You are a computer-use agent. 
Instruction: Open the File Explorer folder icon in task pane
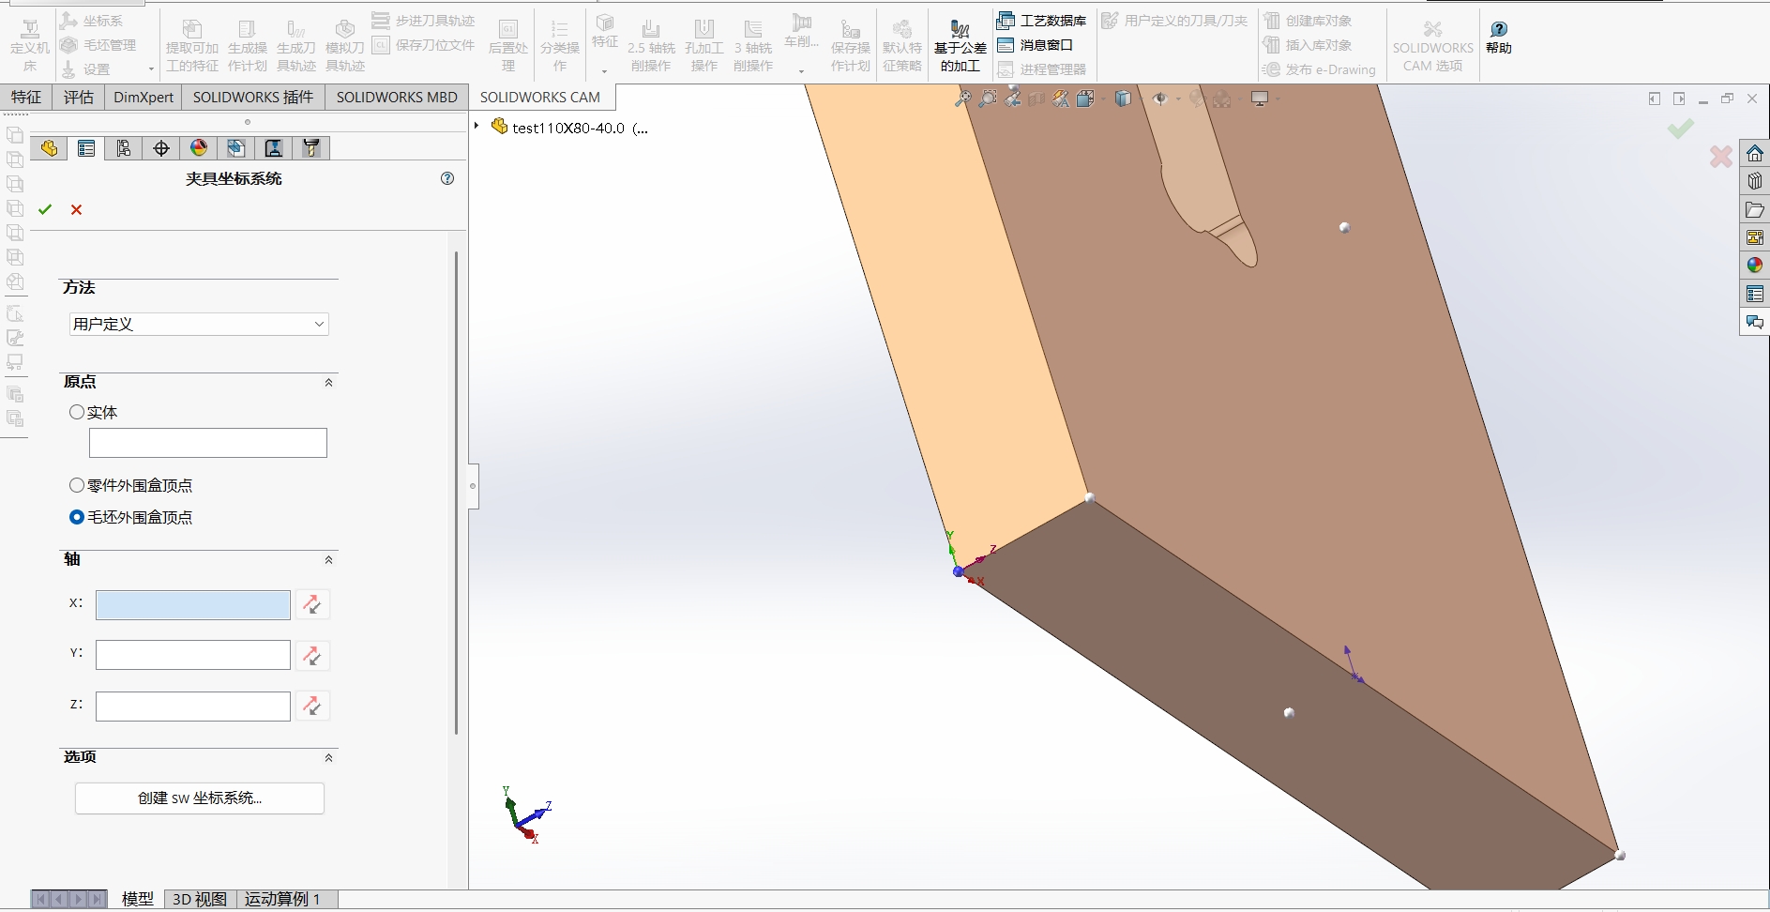click(x=1755, y=209)
